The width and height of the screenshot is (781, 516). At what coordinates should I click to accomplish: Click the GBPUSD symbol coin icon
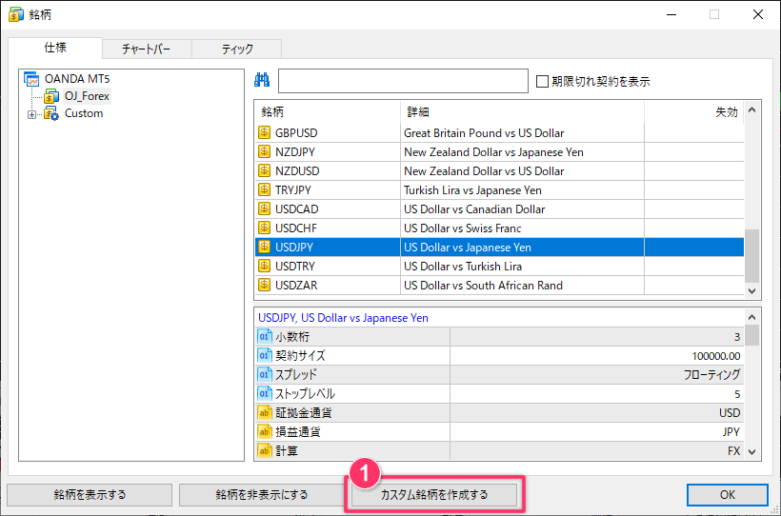(264, 133)
